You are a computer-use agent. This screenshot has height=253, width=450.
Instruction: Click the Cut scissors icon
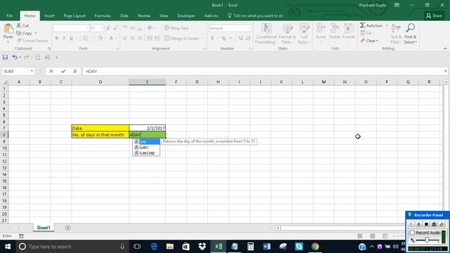[19, 25]
